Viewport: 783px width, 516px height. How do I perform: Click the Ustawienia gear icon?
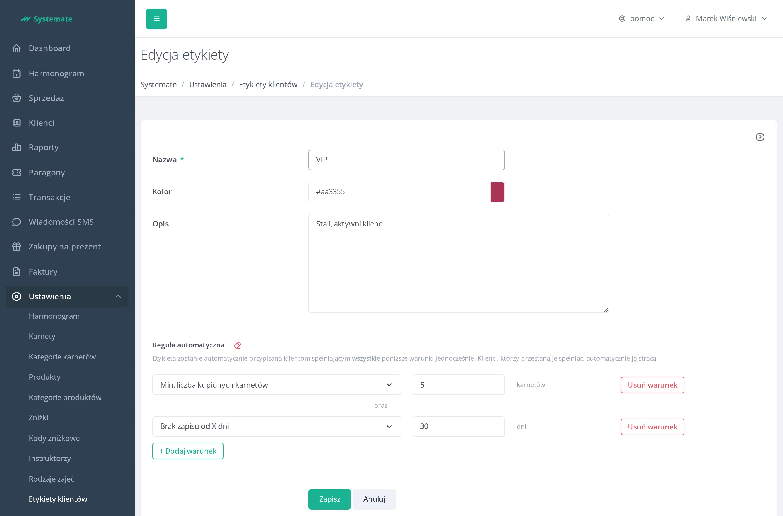tap(16, 296)
